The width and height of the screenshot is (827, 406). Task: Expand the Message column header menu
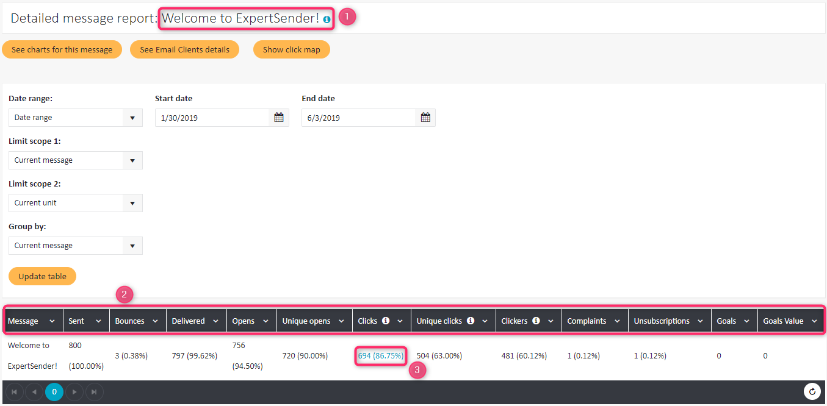[52, 321]
